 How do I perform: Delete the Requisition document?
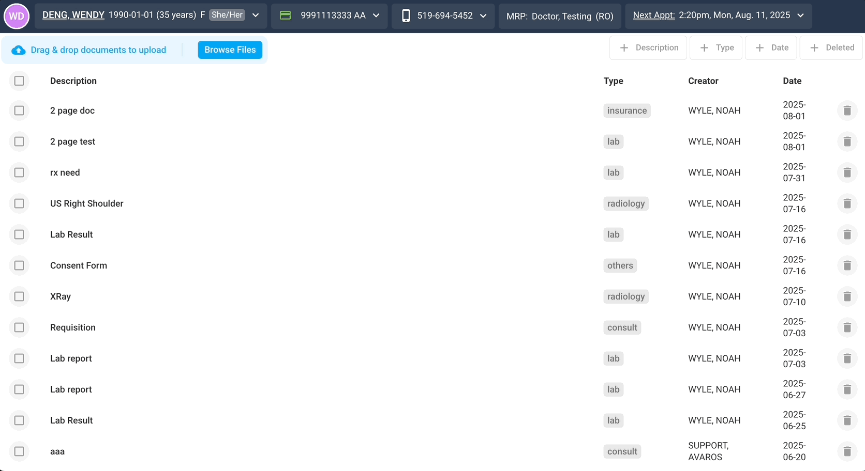point(847,327)
